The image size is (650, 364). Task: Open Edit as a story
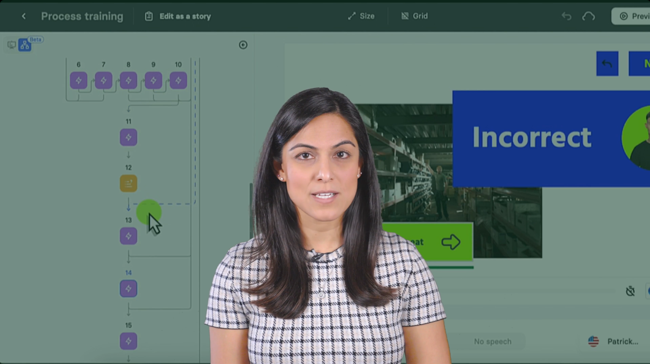178,16
